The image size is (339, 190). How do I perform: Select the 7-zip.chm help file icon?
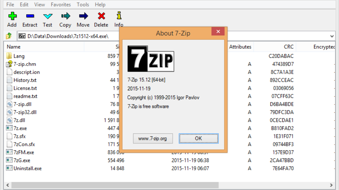9,64
